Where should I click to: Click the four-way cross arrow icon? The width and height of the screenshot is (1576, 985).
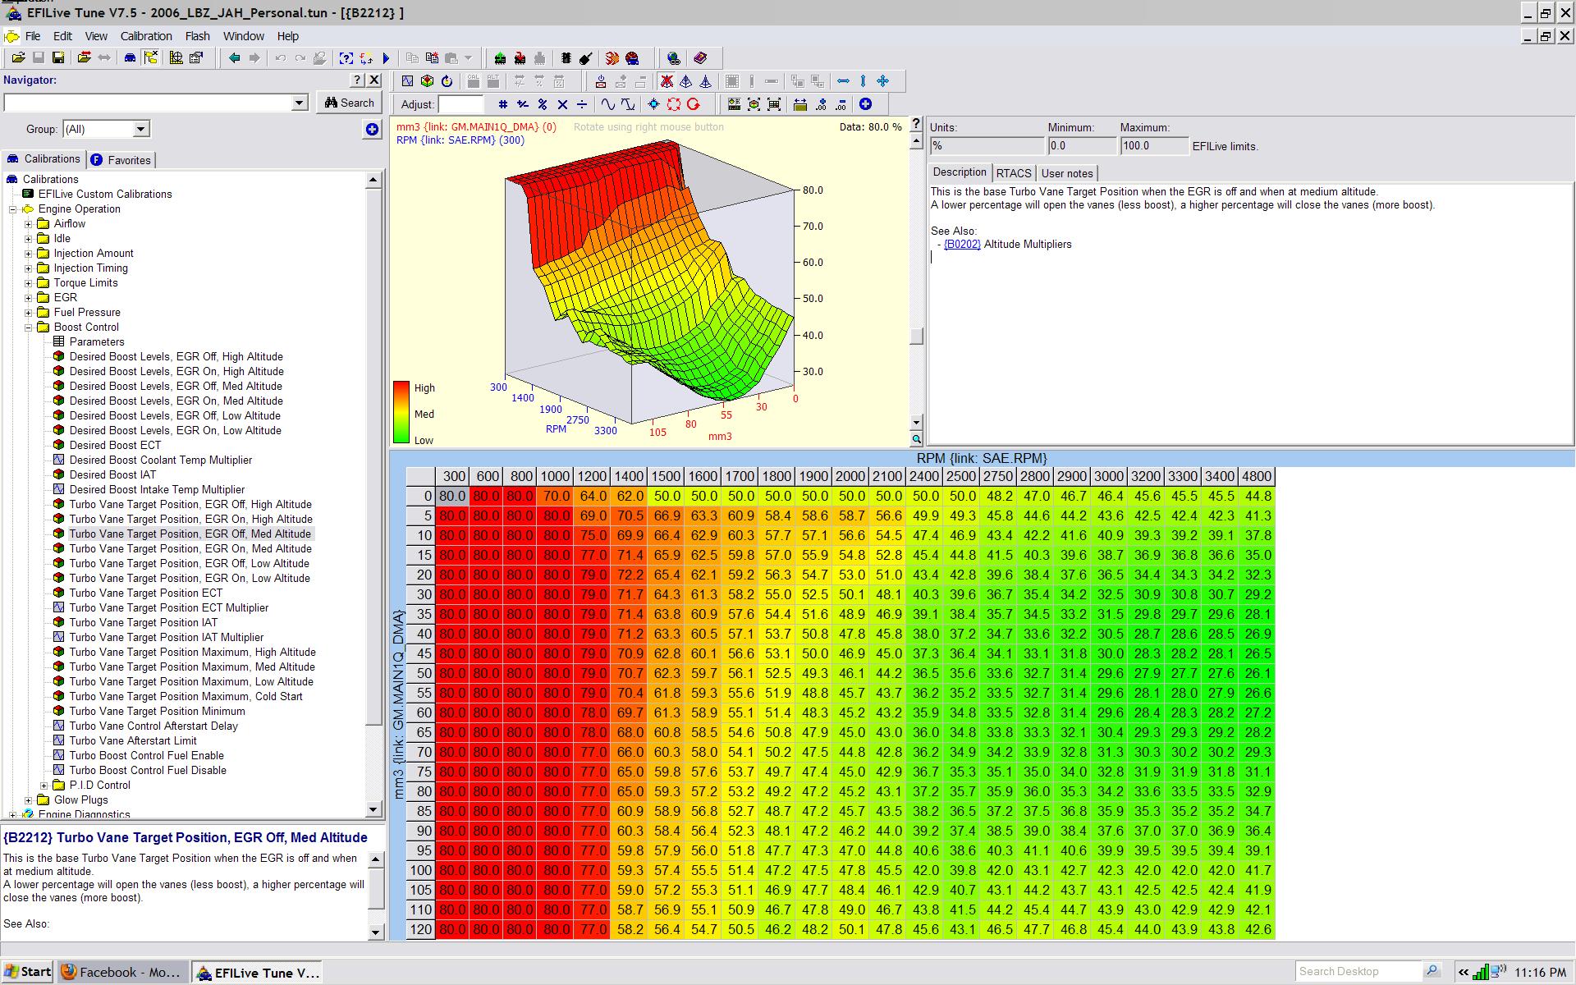pos(883,81)
